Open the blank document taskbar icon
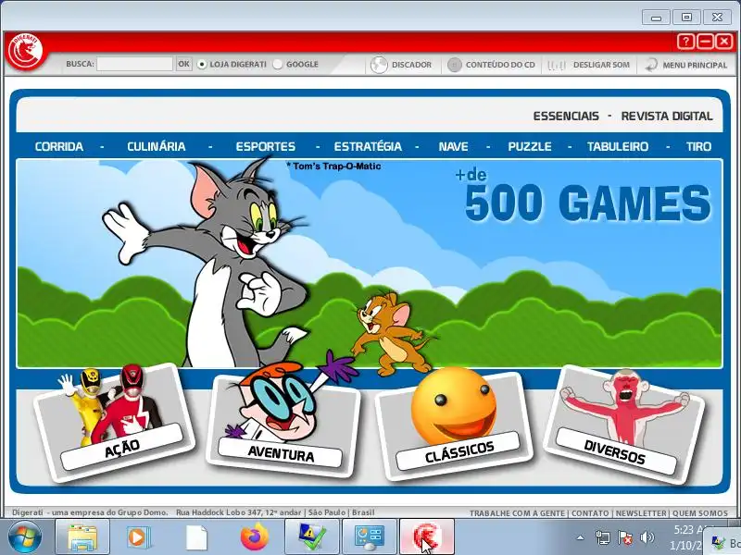 pos(196,537)
